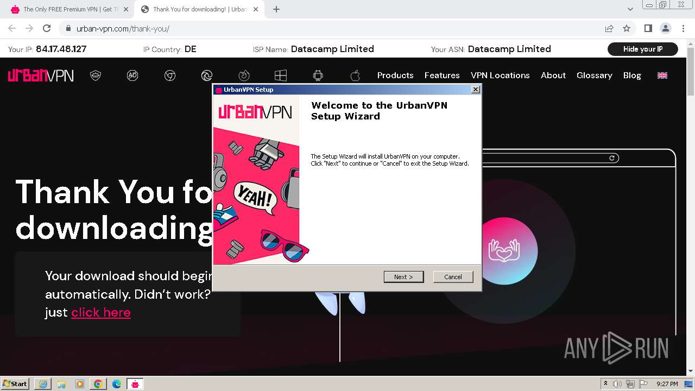Open volume control in system tray

coord(617,384)
